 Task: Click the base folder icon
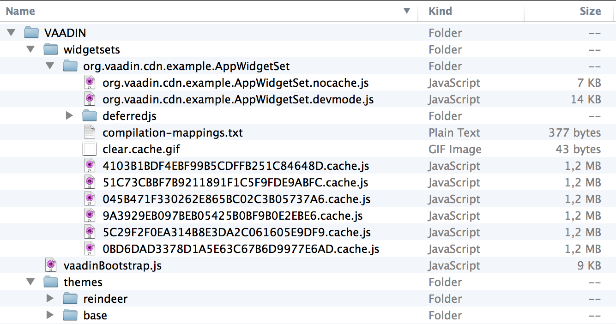[x=70, y=315]
